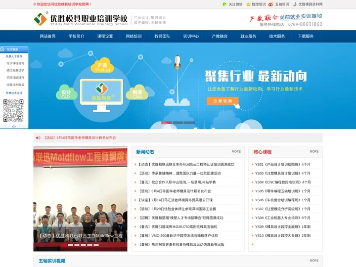Click 预约免费试学 in the sidebar
The height and width of the screenshot is (267, 356).
coord(15,70)
